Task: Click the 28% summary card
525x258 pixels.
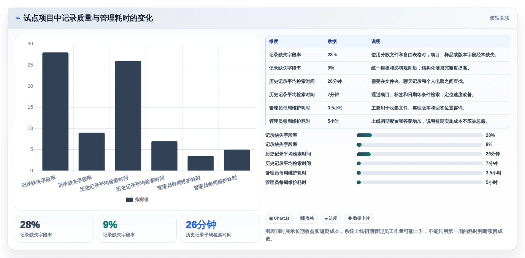Action: pyautogui.click(x=54, y=229)
